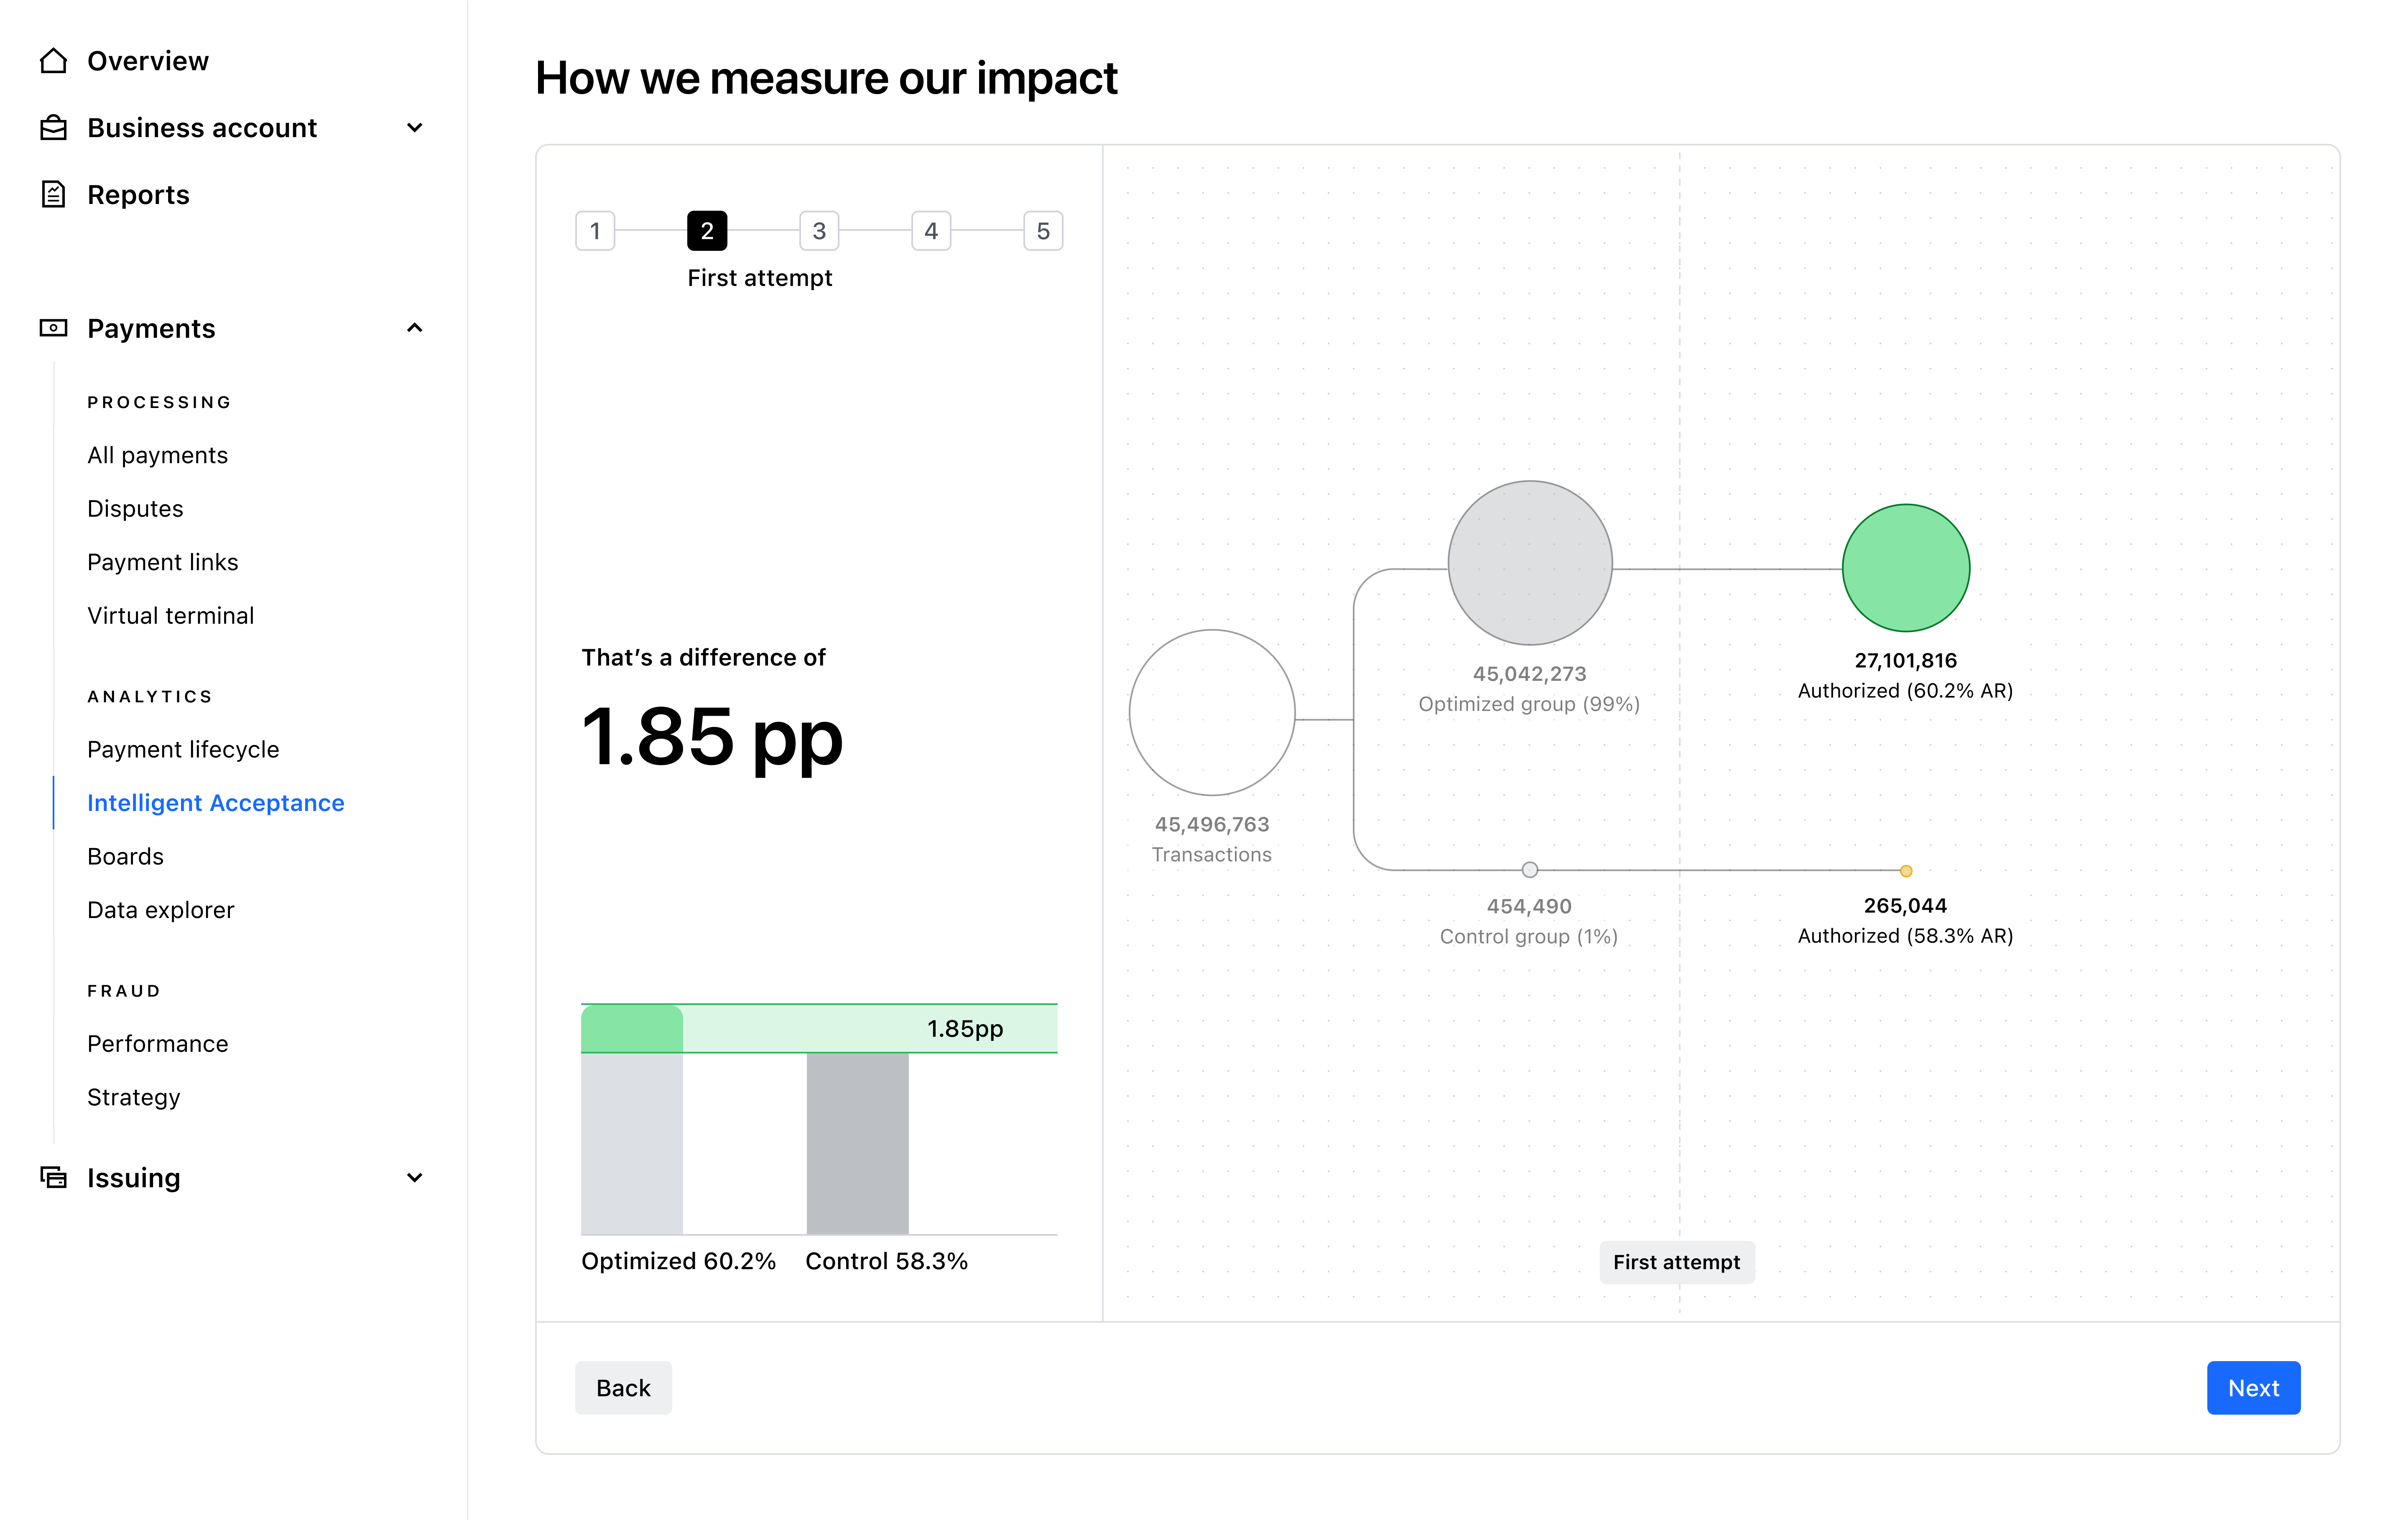Click the First attempt timeline label
This screenshot has height=1520, width=2408.
point(1677,1263)
